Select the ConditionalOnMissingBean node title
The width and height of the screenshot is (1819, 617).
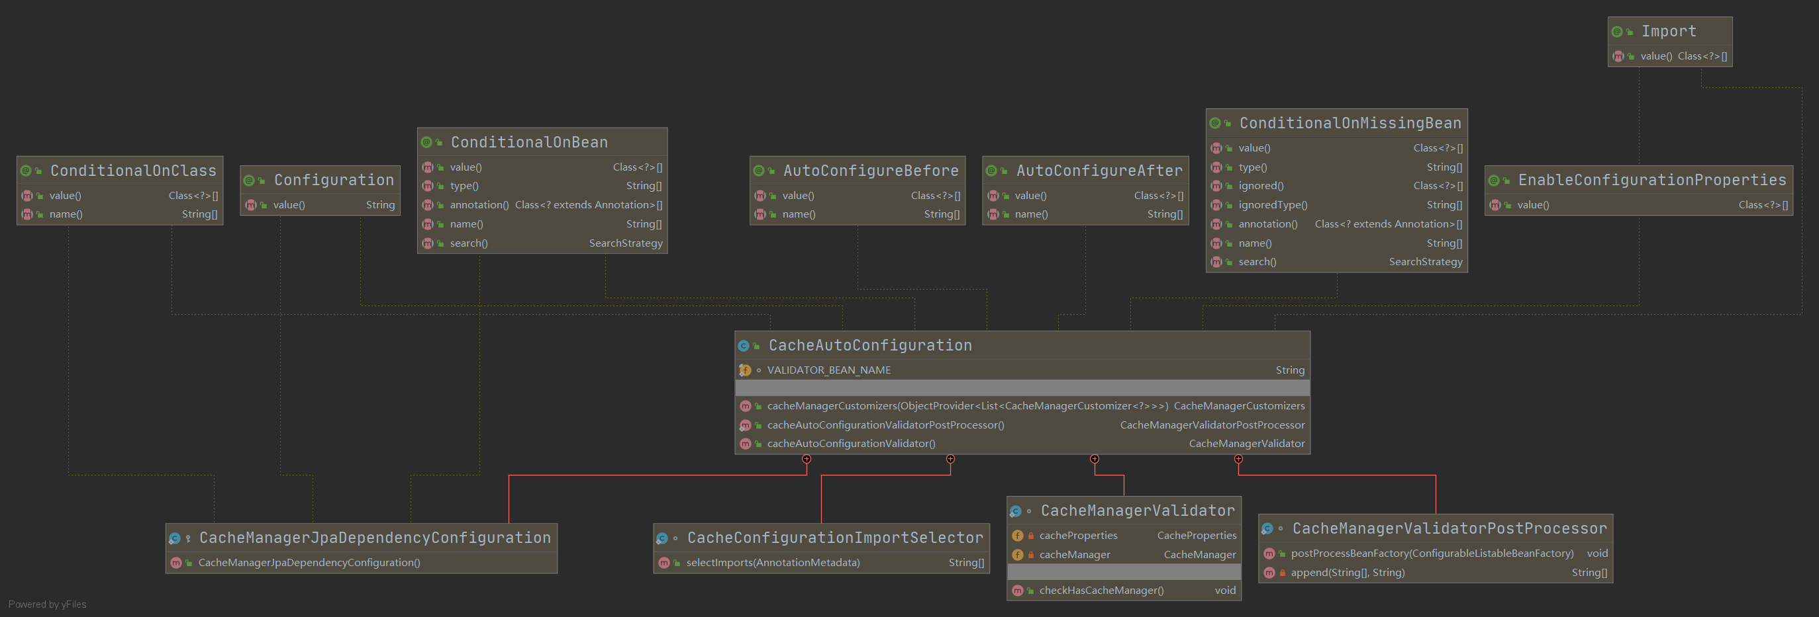(x=1350, y=124)
